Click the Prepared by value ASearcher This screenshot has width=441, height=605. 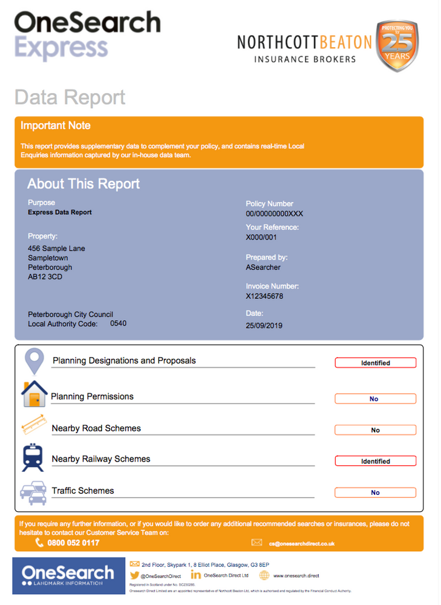[263, 267]
